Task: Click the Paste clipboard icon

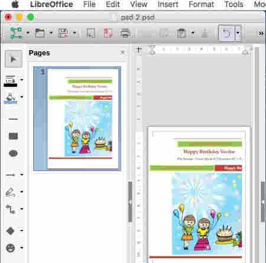Action: coord(181,33)
